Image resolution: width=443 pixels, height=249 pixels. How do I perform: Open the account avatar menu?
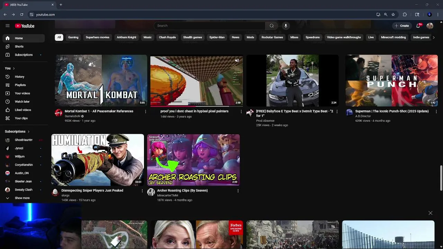click(430, 26)
